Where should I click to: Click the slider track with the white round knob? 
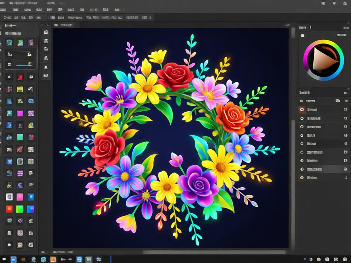pos(20,54)
